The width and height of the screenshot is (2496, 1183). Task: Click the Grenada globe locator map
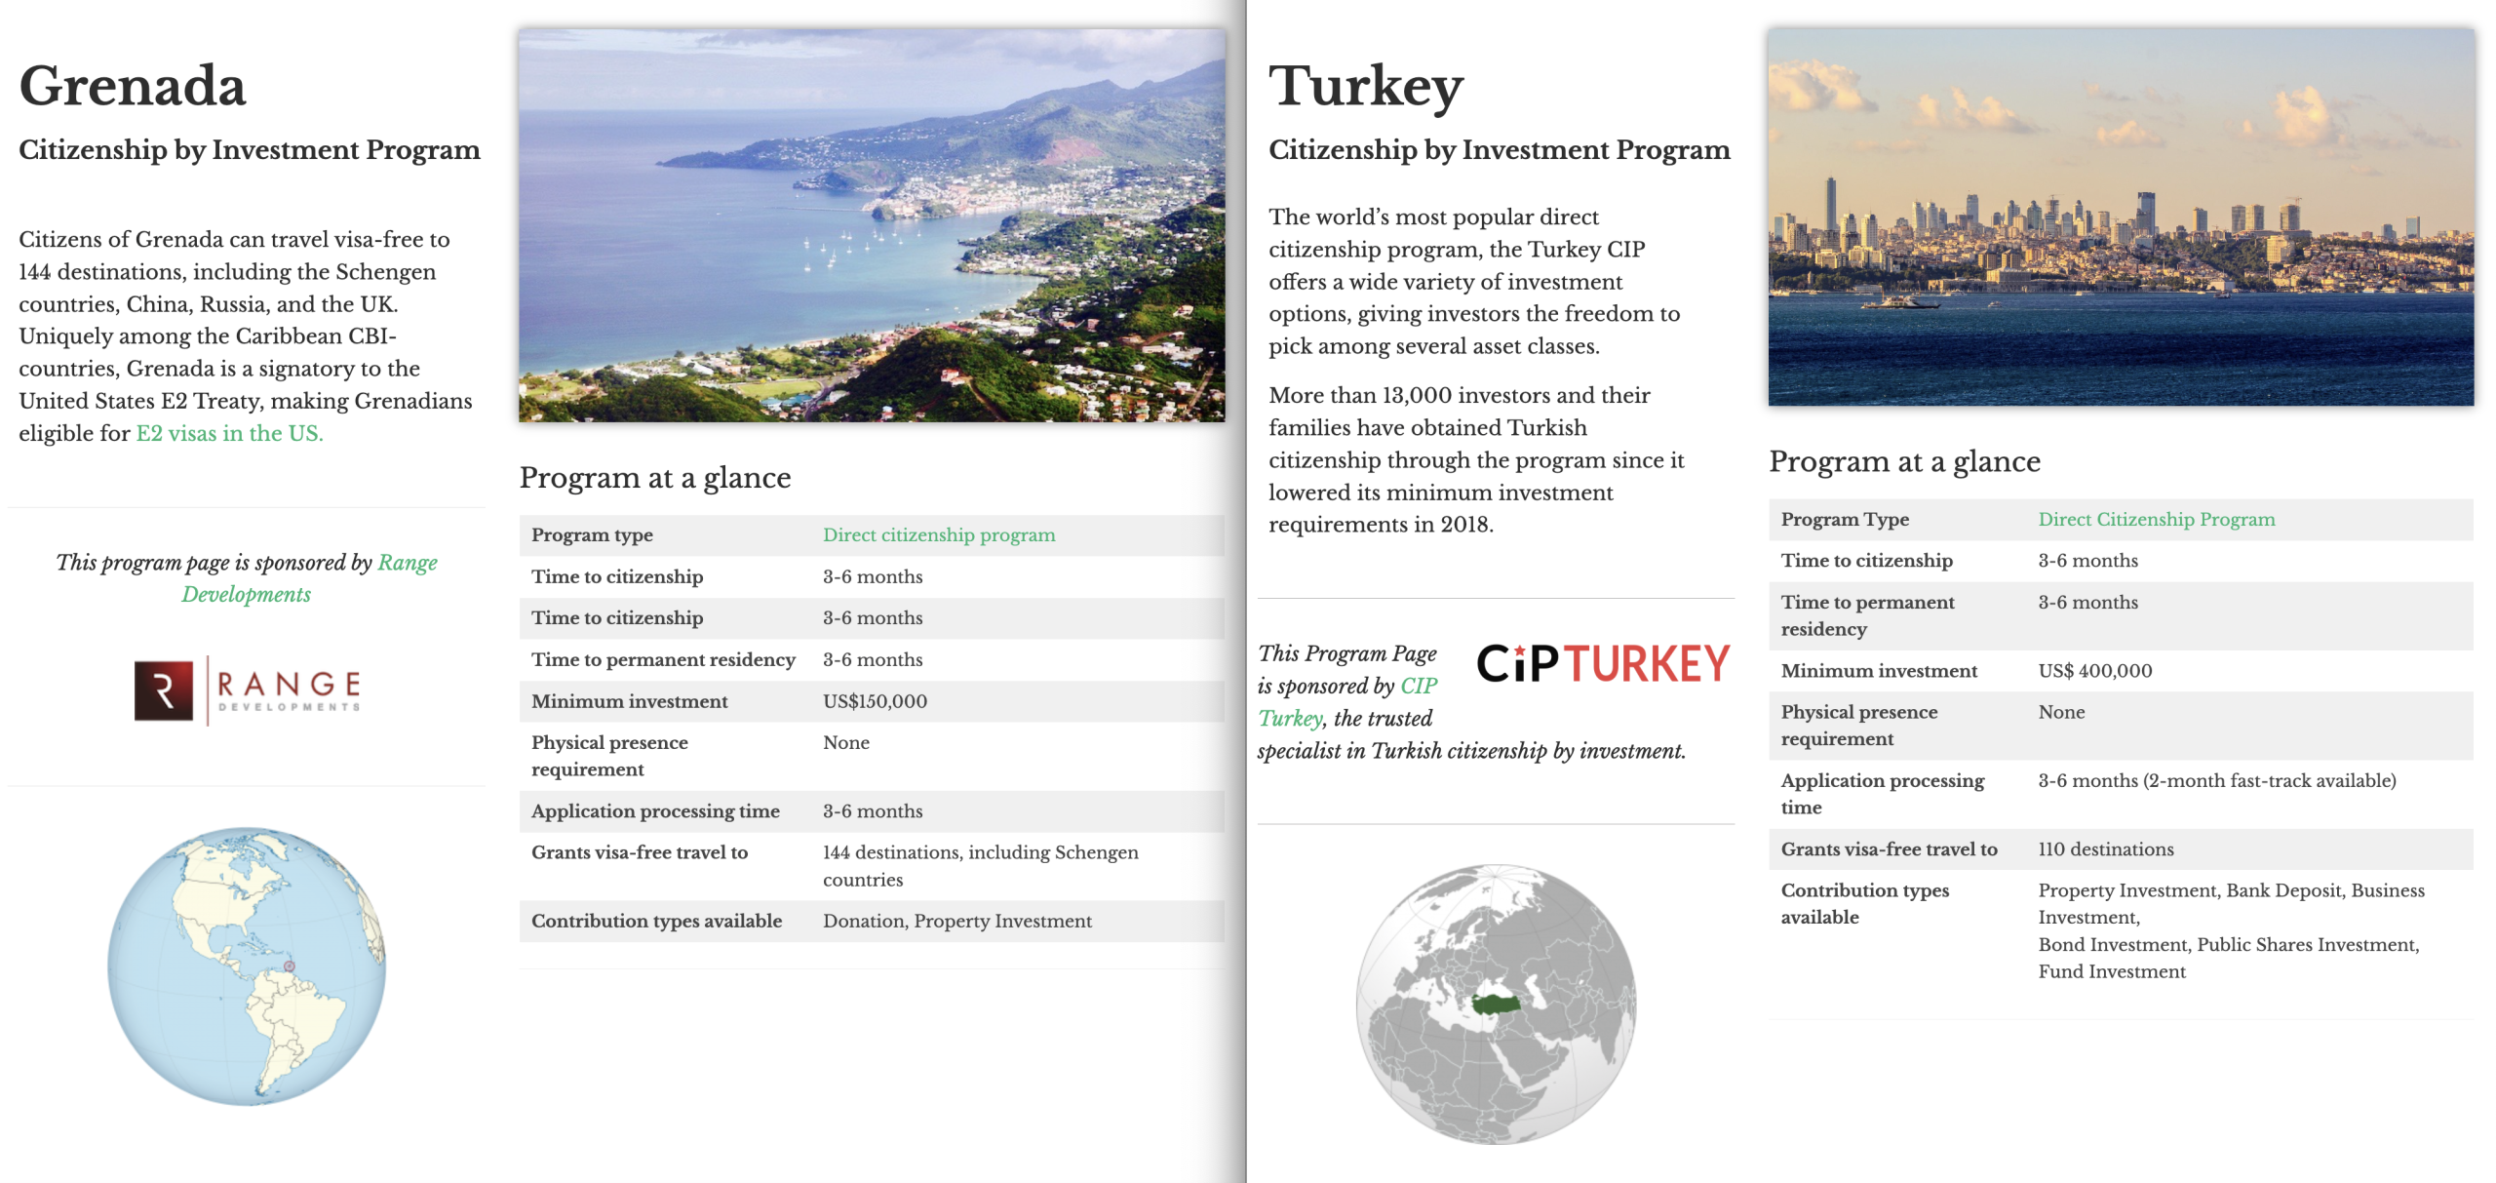click(x=247, y=966)
